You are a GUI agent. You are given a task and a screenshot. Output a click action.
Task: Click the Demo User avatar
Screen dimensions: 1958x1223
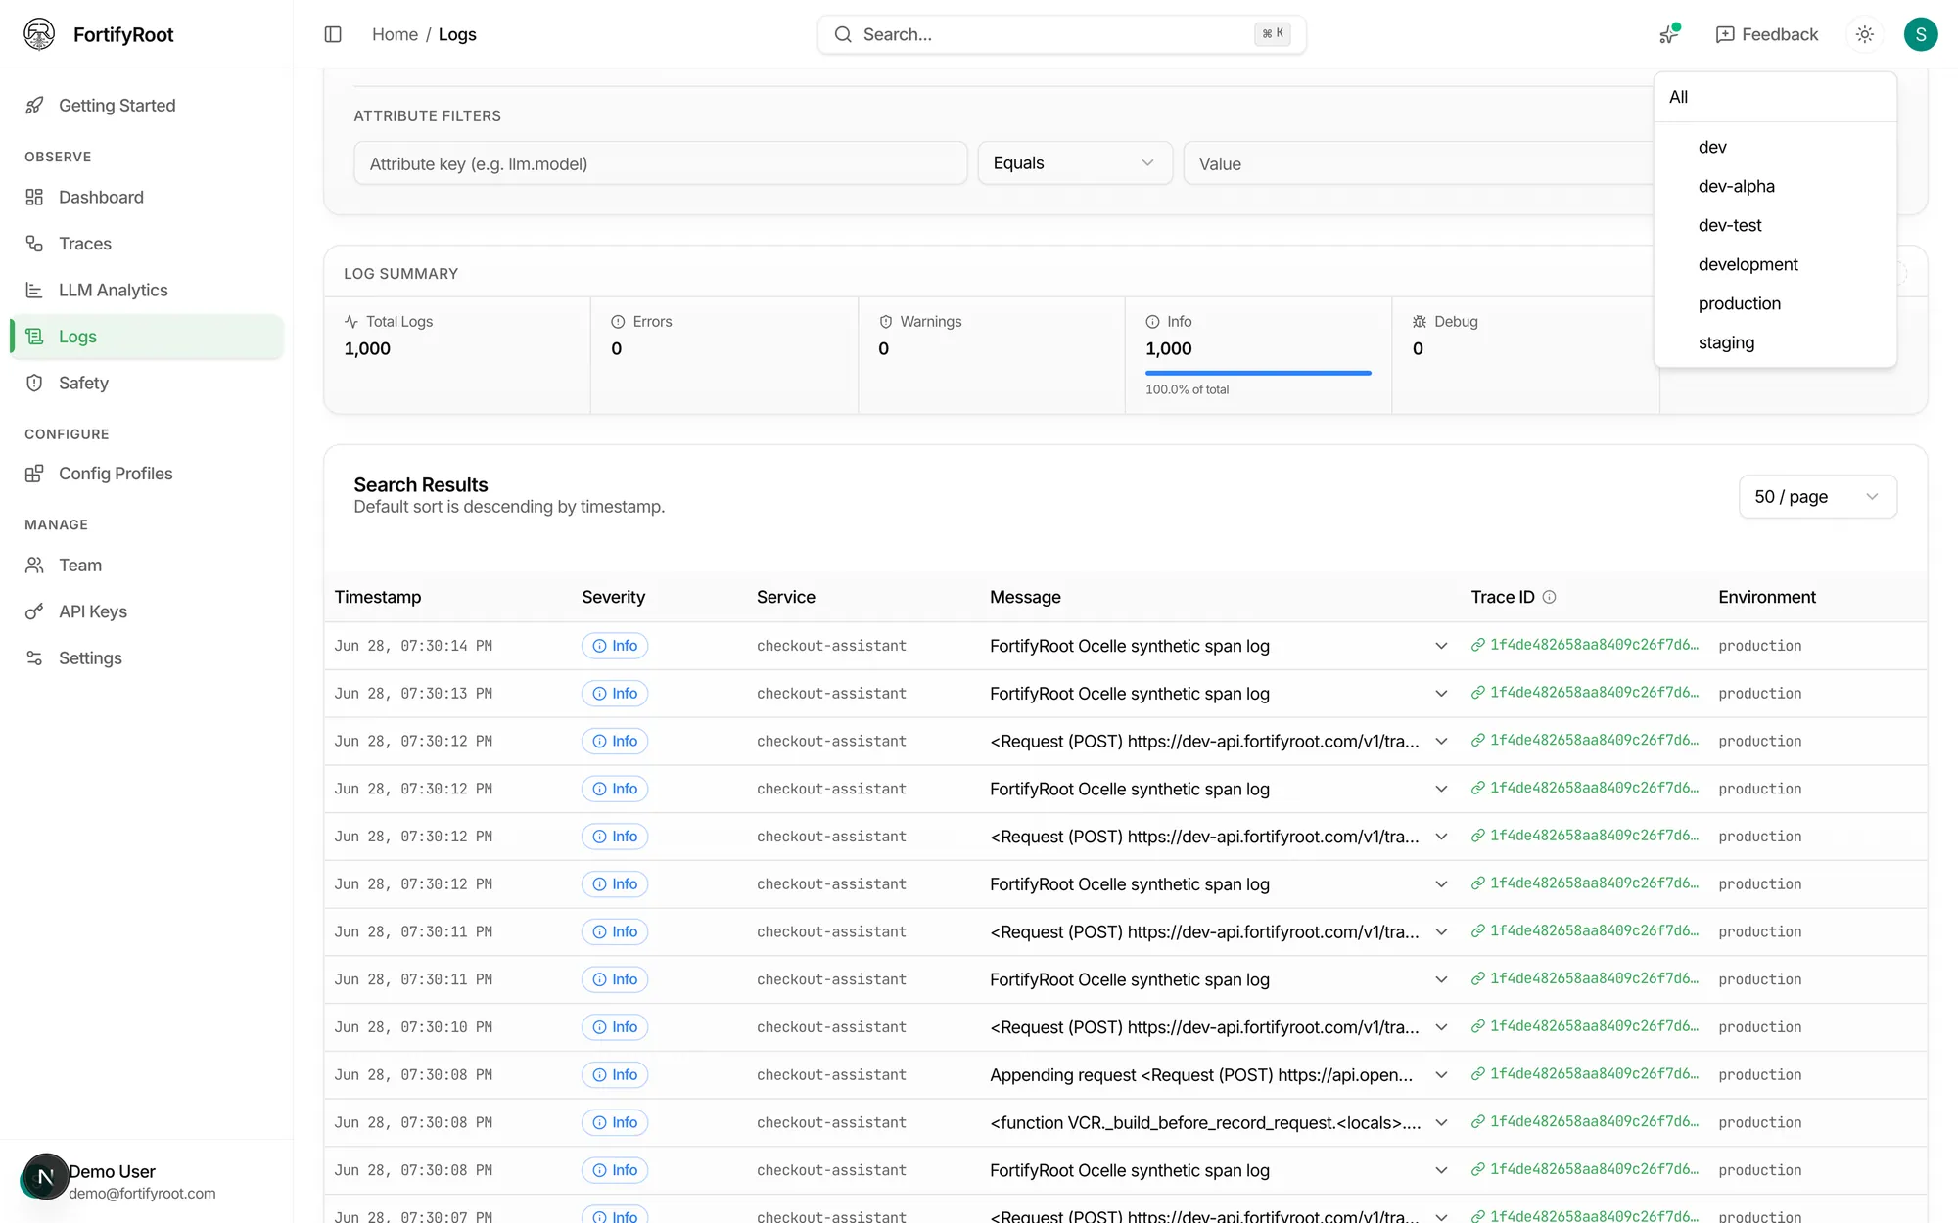[45, 1176]
